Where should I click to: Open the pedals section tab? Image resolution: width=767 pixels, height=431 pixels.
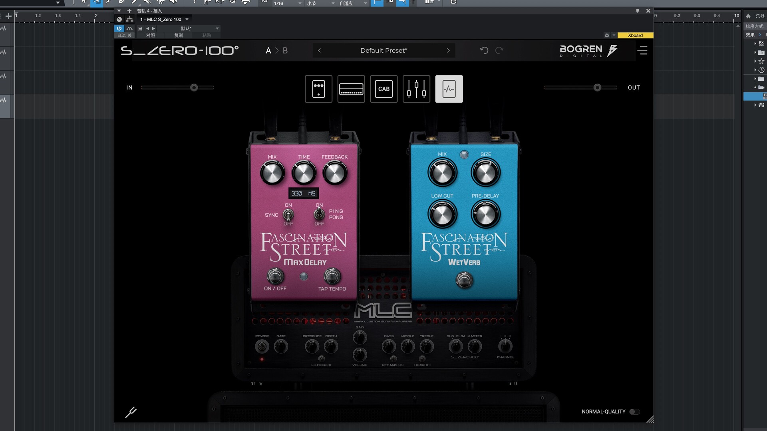click(318, 89)
